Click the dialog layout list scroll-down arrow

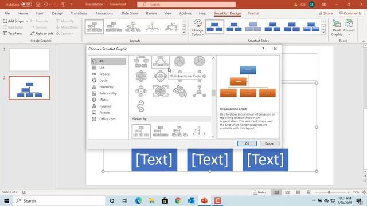point(213,137)
